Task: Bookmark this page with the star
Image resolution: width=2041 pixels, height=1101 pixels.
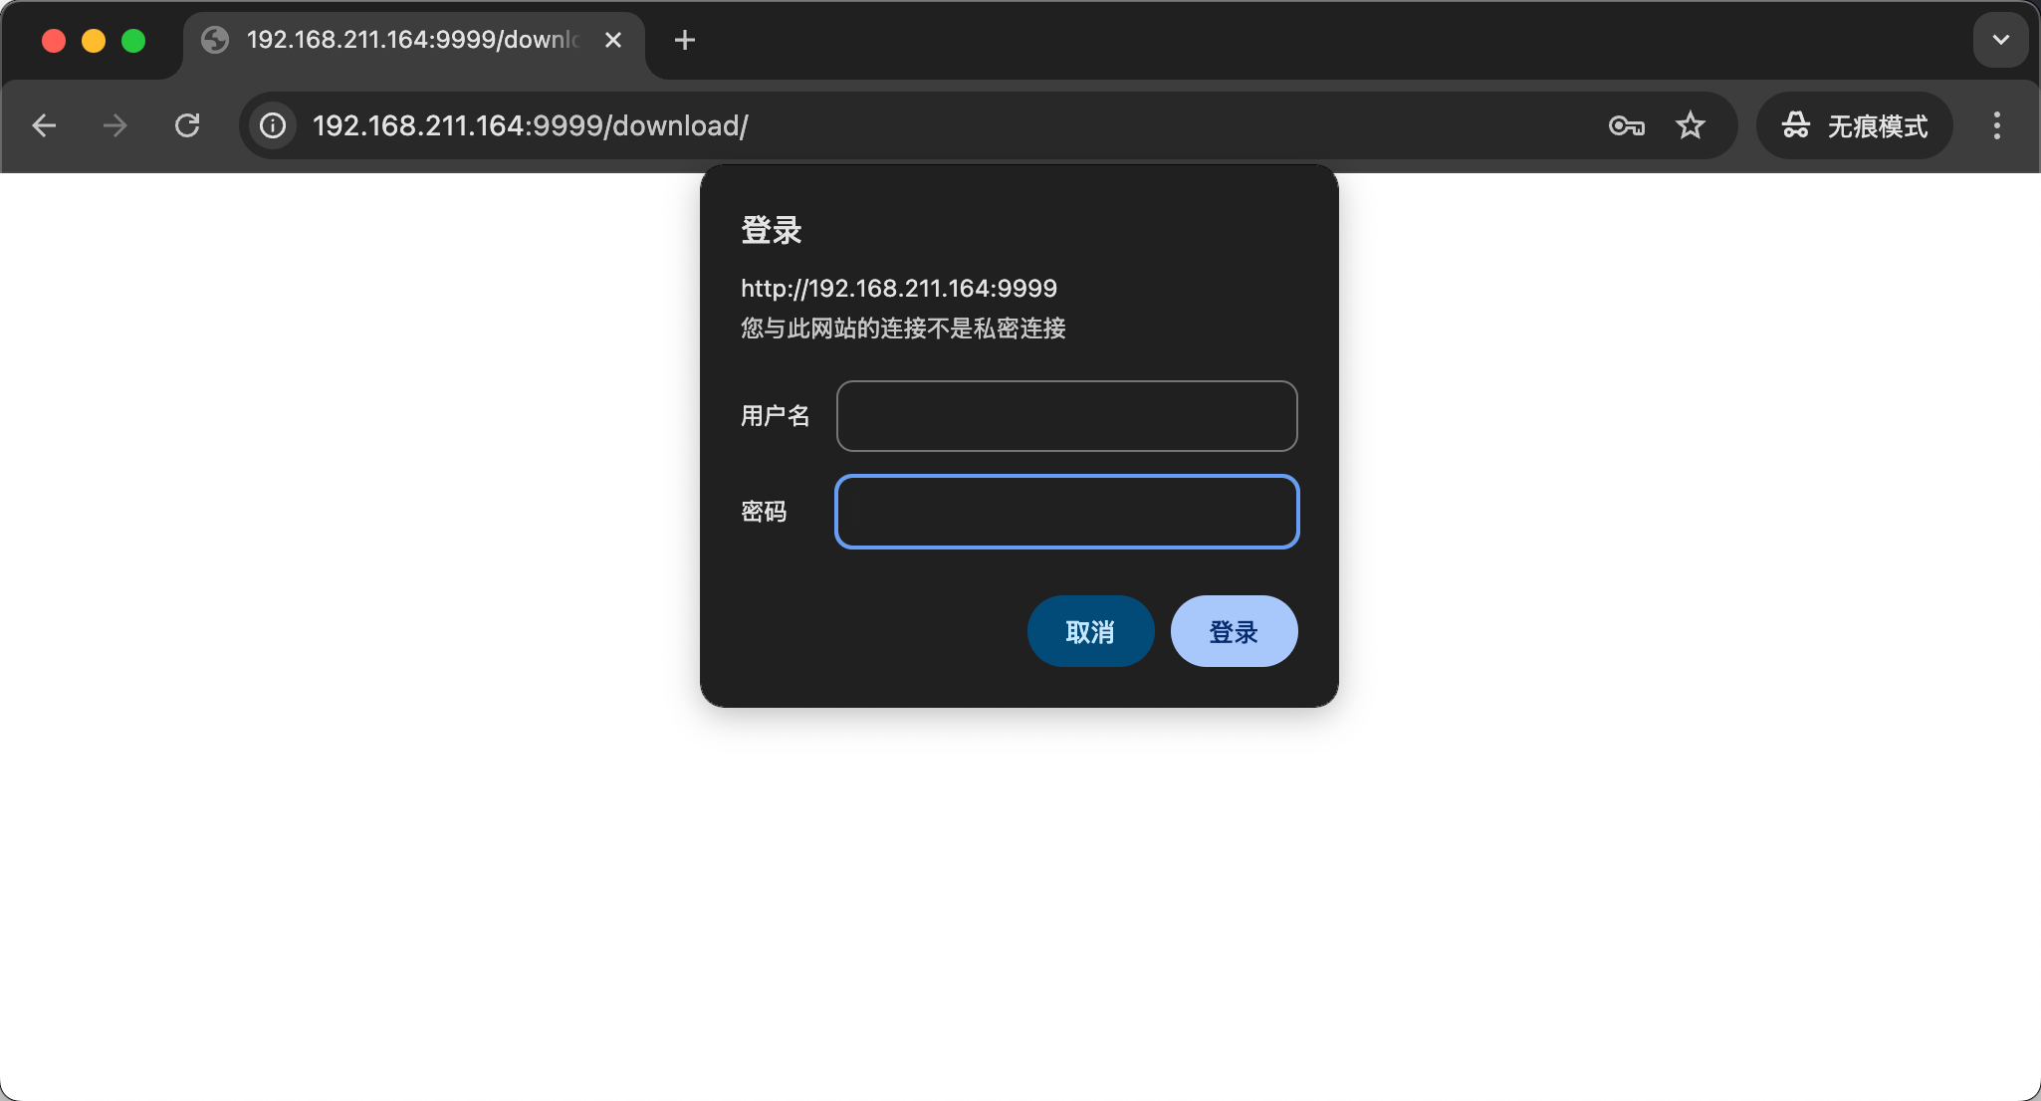Action: point(1691,125)
